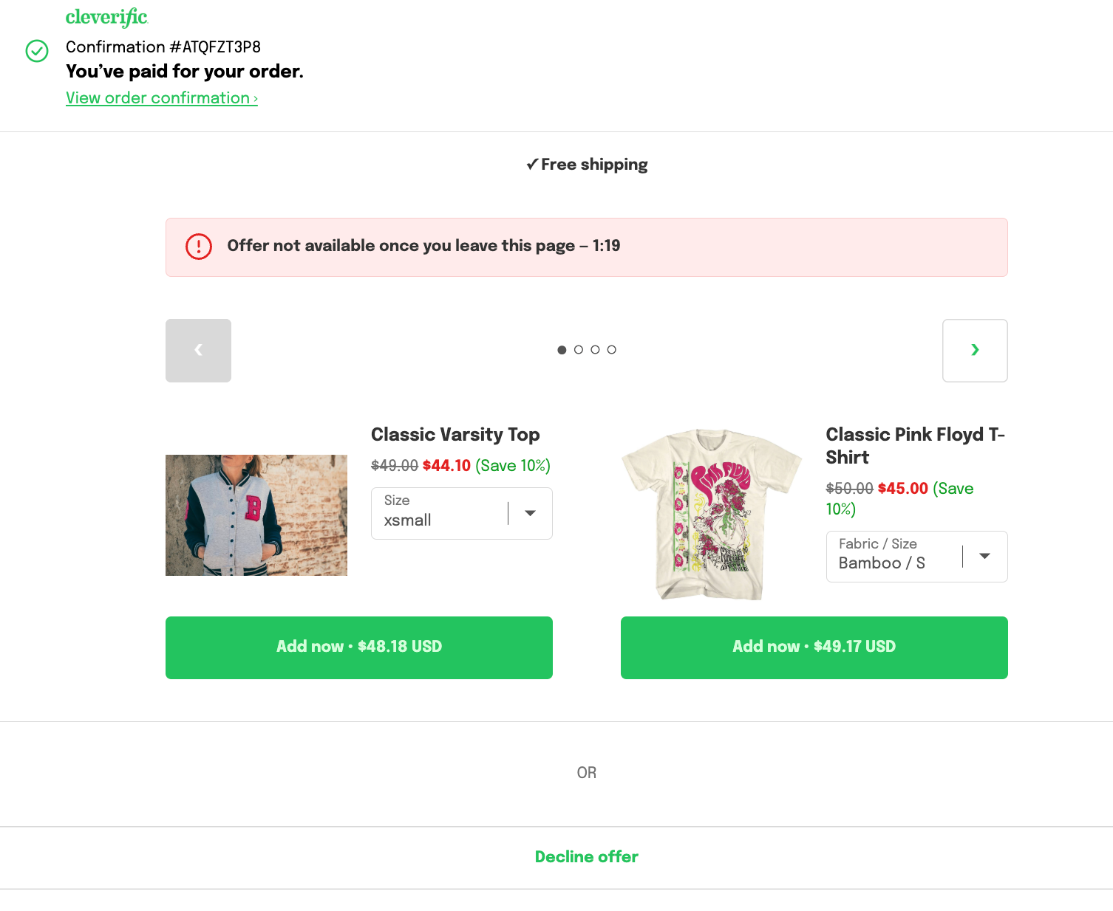
Task: Select the second carousel dot
Action: pyautogui.click(x=579, y=350)
